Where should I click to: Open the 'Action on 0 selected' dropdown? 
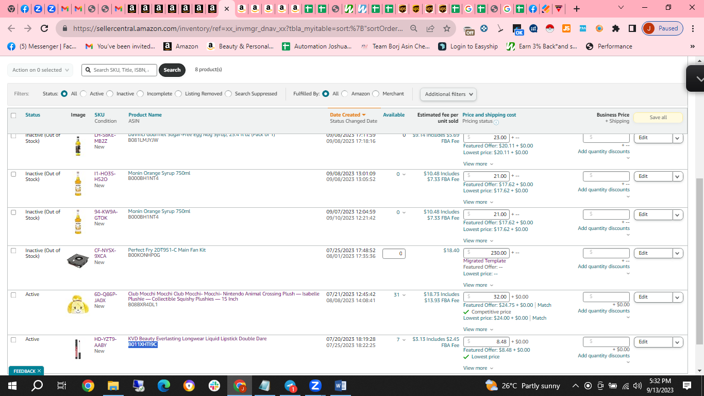click(40, 70)
